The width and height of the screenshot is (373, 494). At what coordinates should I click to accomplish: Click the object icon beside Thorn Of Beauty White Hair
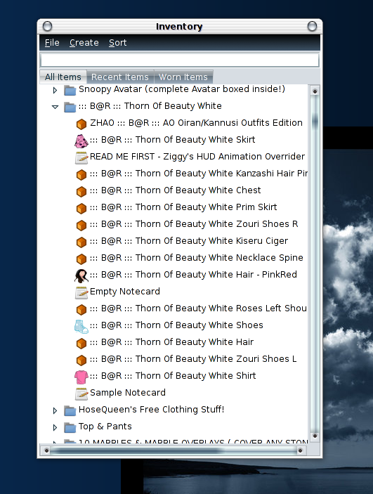point(81,343)
